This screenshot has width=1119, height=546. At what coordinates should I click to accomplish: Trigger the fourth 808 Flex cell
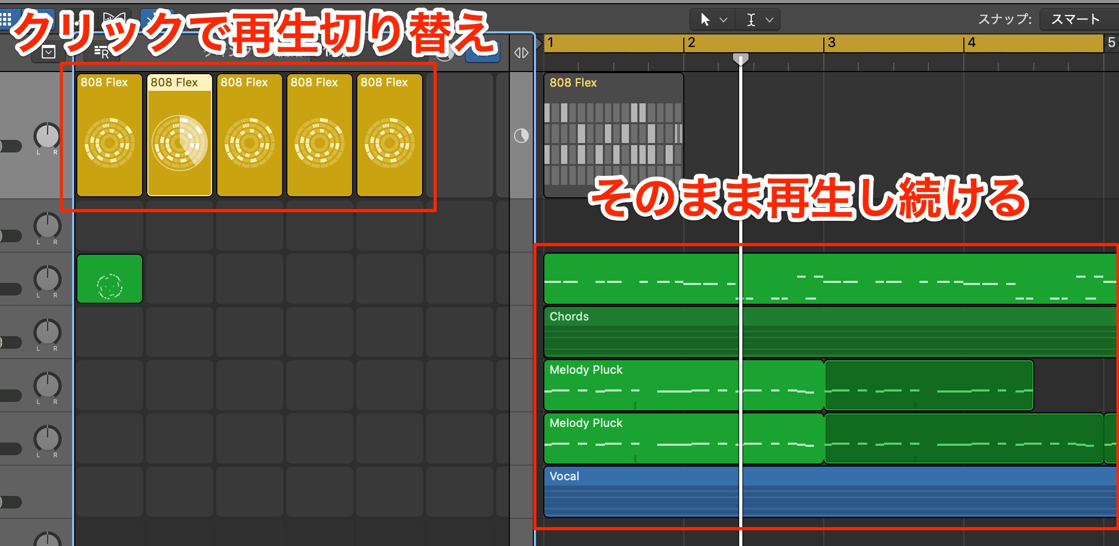[320, 136]
